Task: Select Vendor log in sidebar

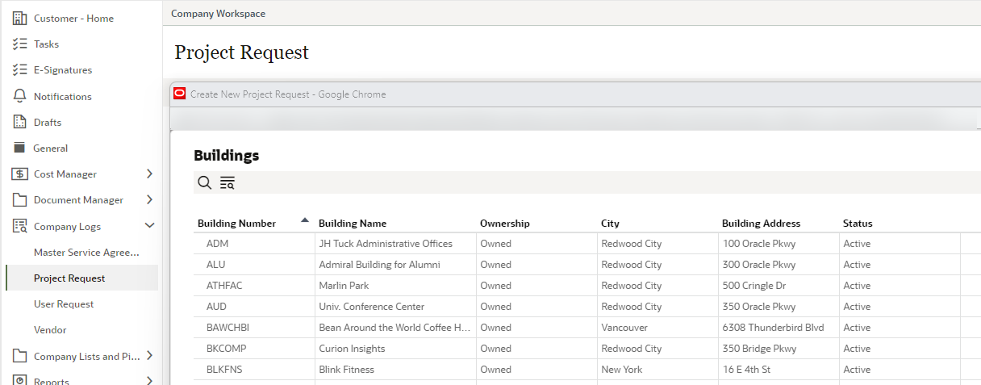Action: click(50, 329)
